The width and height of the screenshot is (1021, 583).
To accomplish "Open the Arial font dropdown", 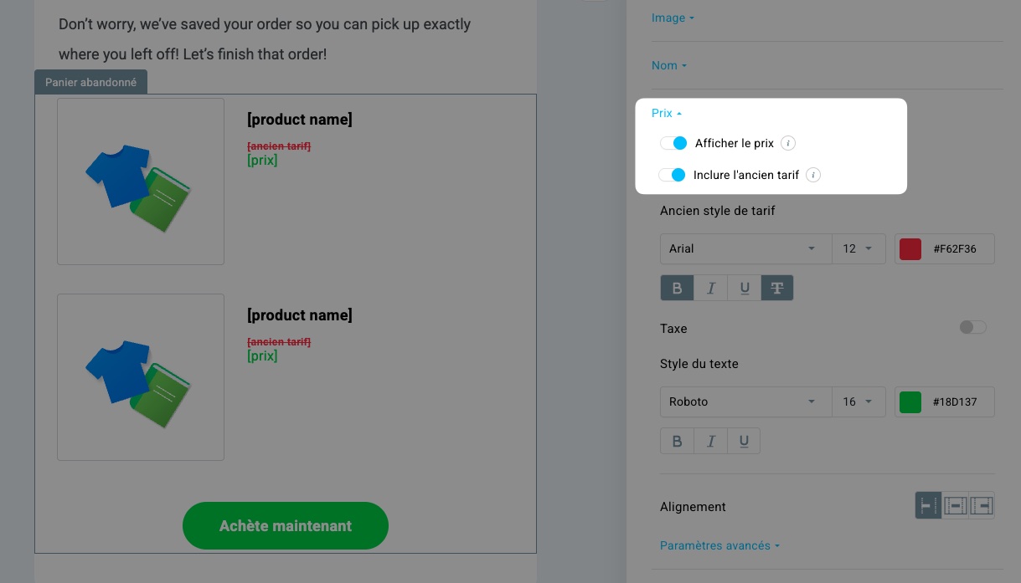I will click(x=745, y=248).
